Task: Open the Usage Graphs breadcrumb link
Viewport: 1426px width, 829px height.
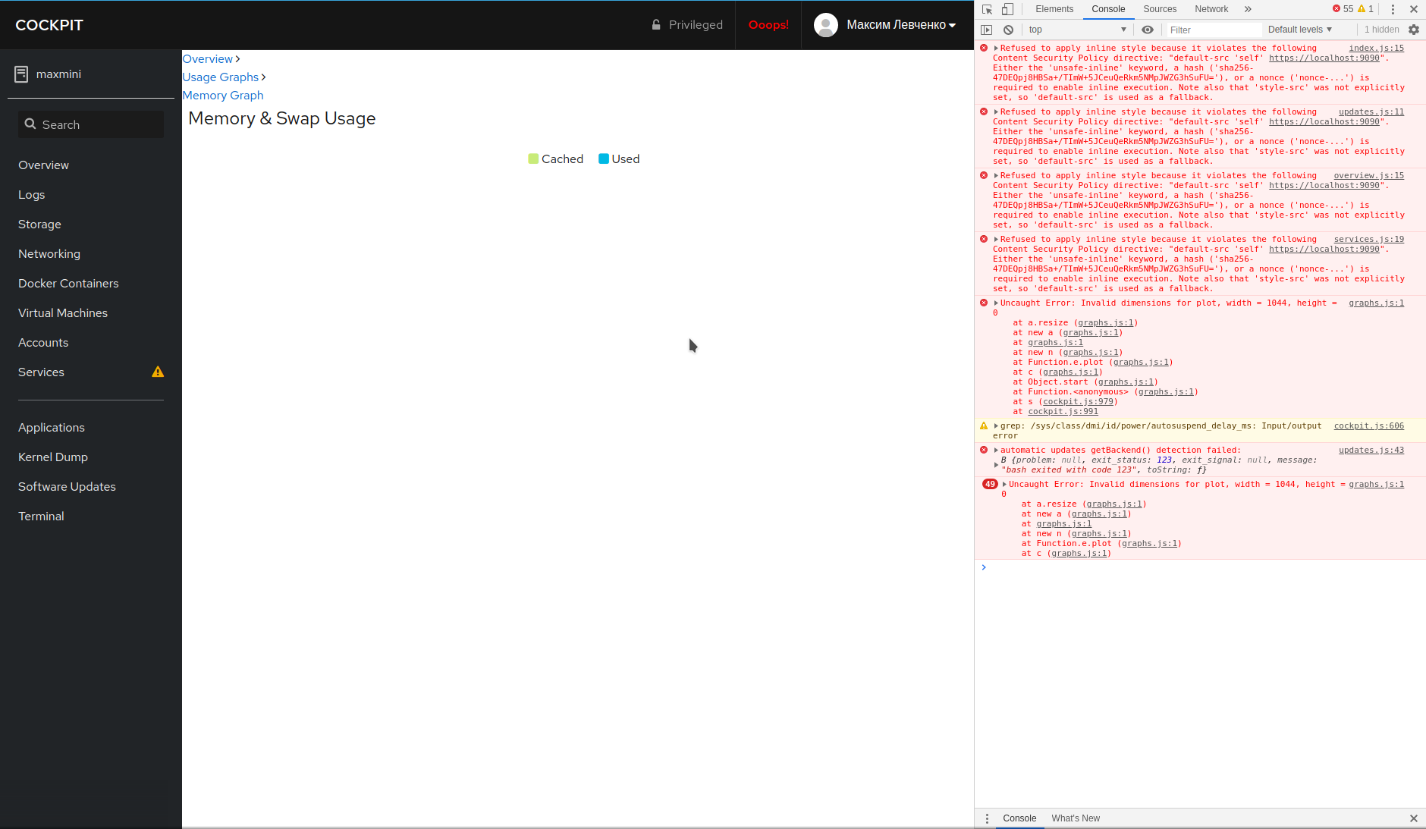Action: (220, 77)
